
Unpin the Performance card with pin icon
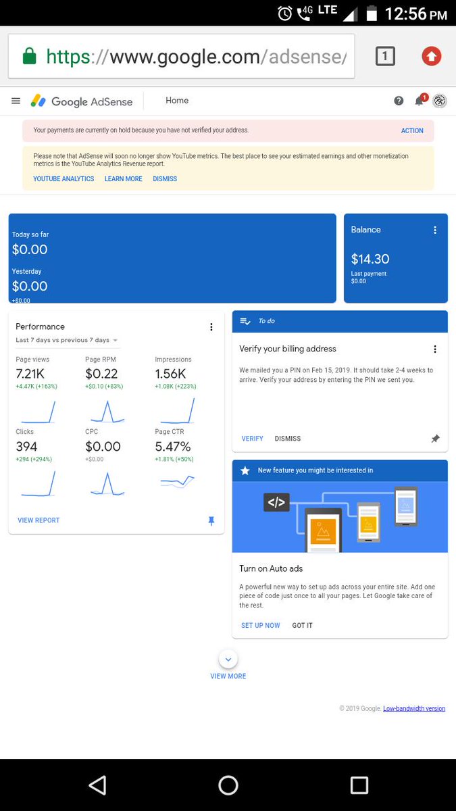(211, 520)
